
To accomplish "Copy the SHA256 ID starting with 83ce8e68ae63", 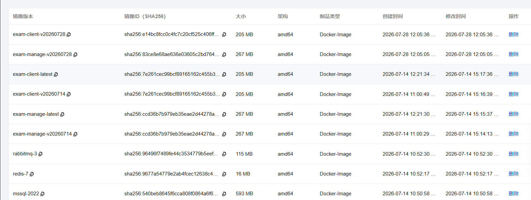I will [224, 54].
